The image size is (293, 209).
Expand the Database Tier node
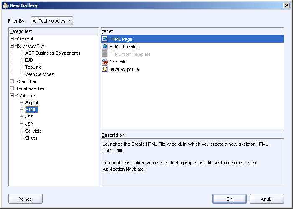(12, 88)
